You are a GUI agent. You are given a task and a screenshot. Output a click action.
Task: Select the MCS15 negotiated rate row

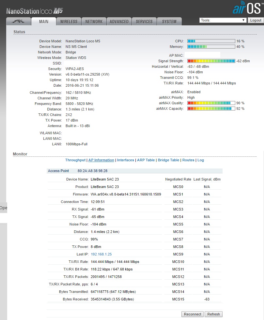pyautogui.click(x=178, y=299)
